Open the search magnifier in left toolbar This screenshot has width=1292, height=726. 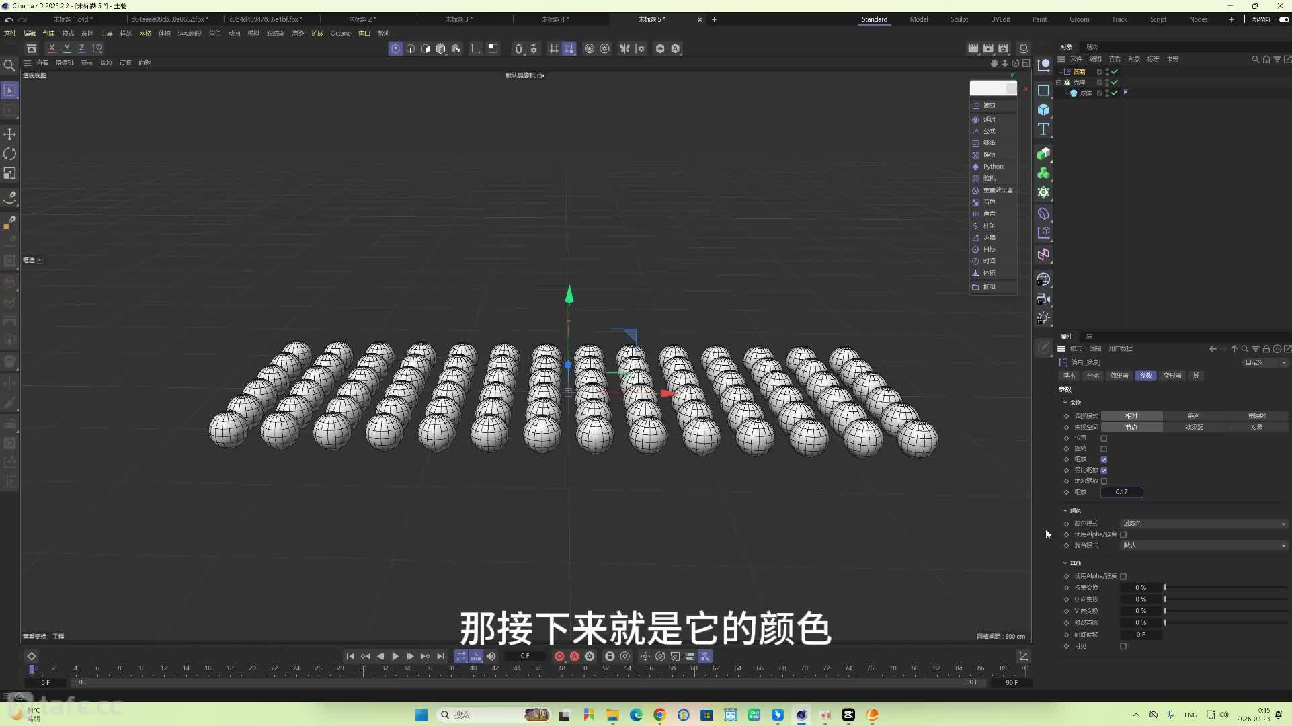9,65
